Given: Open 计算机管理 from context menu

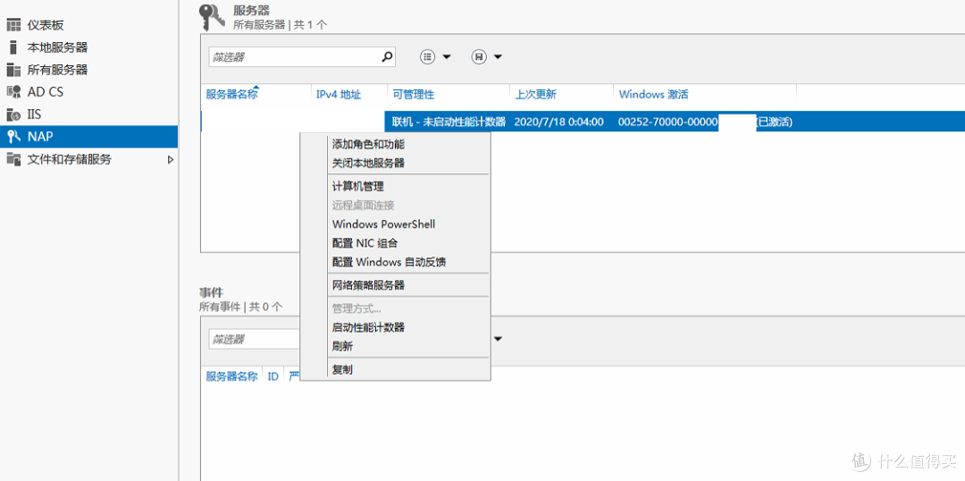Looking at the screenshot, I should (x=358, y=186).
